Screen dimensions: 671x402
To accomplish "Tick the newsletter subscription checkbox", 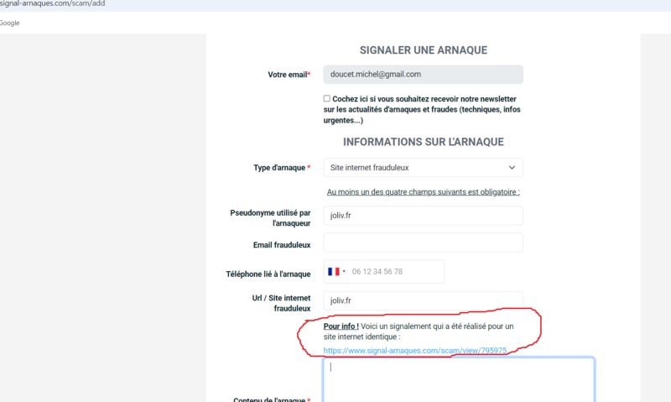I will 327,98.
